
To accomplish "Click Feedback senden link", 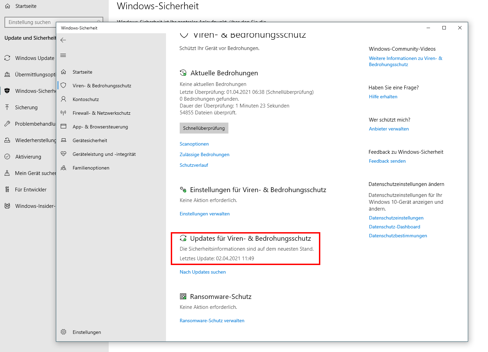I will (387, 161).
